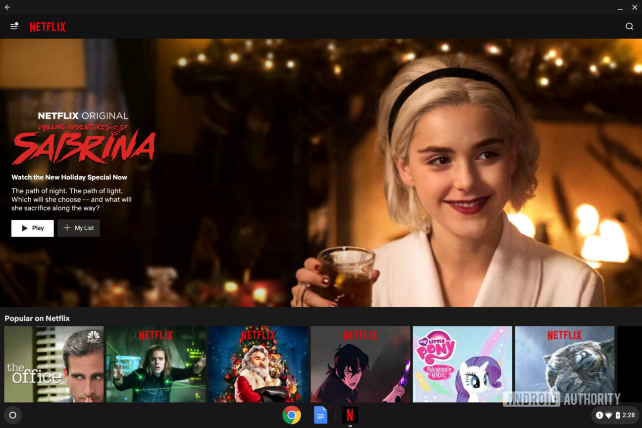642x428 pixels.
Task: Add Sabrina to My List
Action: [78, 228]
